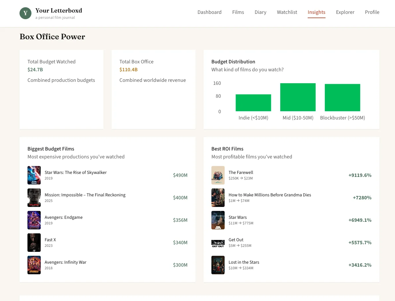
Task: Click the Your Letterboxd circular logo
Action: pyautogui.click(x=25, y=13)
